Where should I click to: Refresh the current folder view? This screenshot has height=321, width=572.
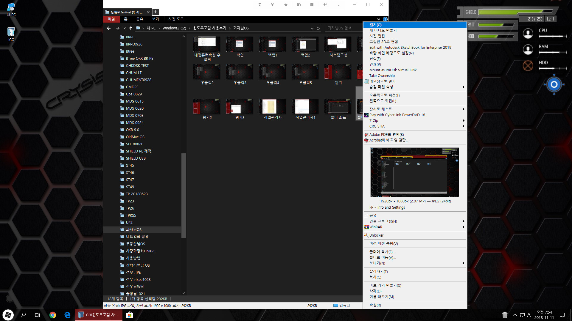[318, 28]
